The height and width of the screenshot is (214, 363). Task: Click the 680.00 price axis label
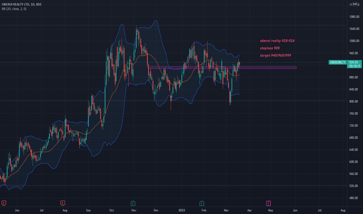click(354, 138)
